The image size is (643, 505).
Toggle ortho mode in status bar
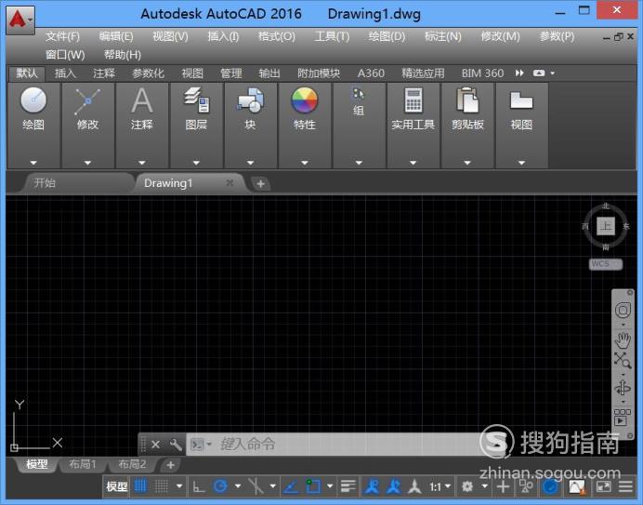(199, 487)
